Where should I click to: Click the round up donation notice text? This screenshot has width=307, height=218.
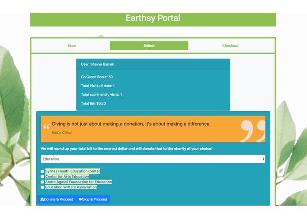pyautogui.click(x=126, y=149)
